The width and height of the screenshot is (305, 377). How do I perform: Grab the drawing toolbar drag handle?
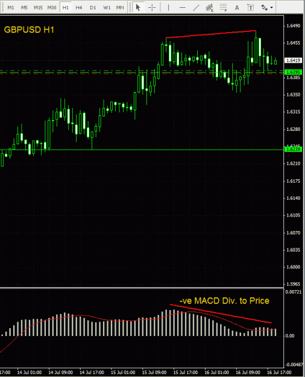130,8
